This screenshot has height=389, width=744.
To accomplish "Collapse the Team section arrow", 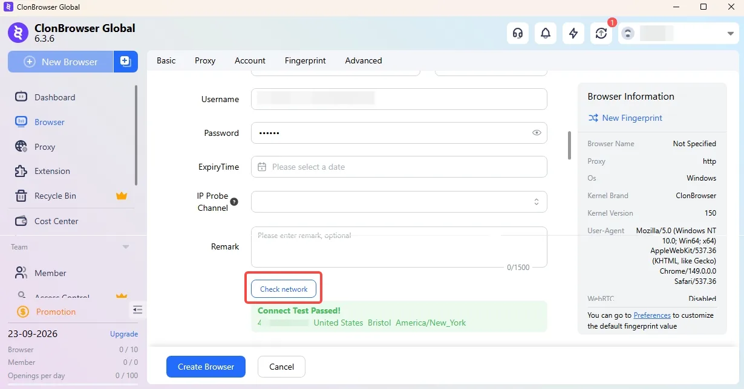I will (x=126, y=246).
